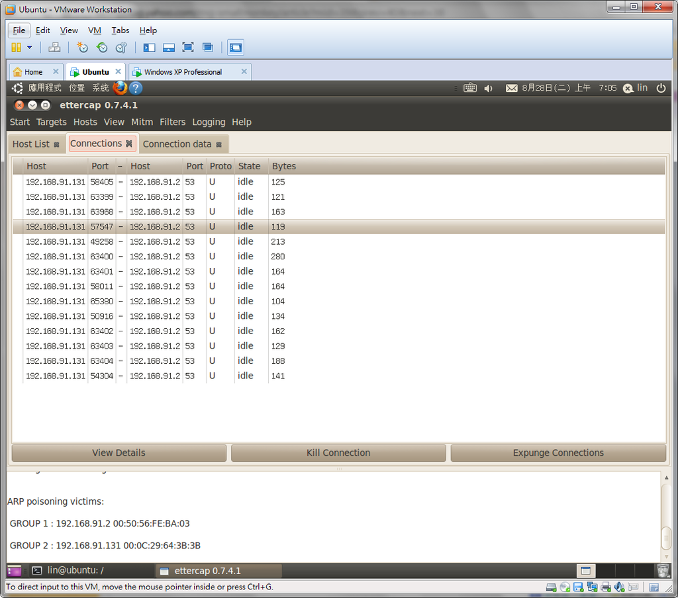The height and width of the screenshot is (598, 678).
Task: Open the trash icon in bottom panel
Action: tap(662, 570)
